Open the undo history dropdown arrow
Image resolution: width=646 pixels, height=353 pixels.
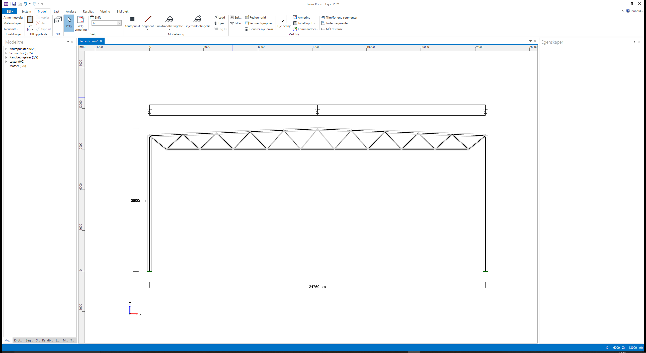tap(30, 4)
